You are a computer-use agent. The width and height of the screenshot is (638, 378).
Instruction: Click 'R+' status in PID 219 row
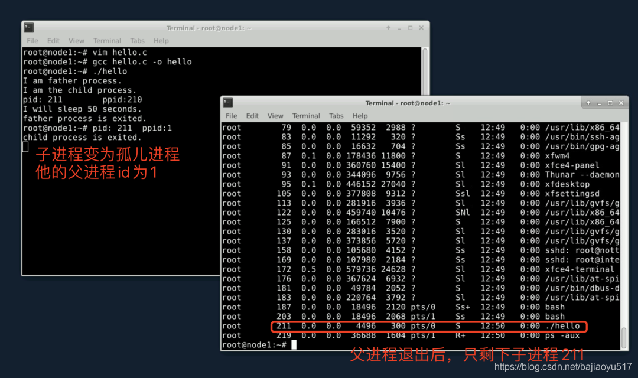coord(460,335)
